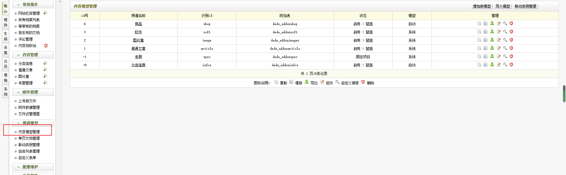Open 附件数据管理 in sidebar
Screen dimensions: 566x175
(29, 107)
